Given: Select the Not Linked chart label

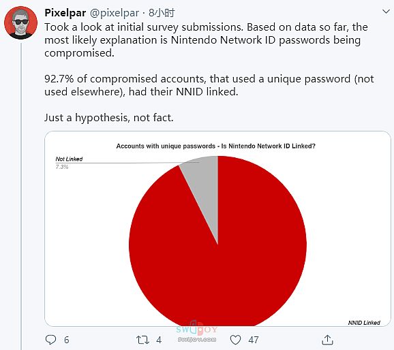Looking at the screenshot, I should point(69,159).
